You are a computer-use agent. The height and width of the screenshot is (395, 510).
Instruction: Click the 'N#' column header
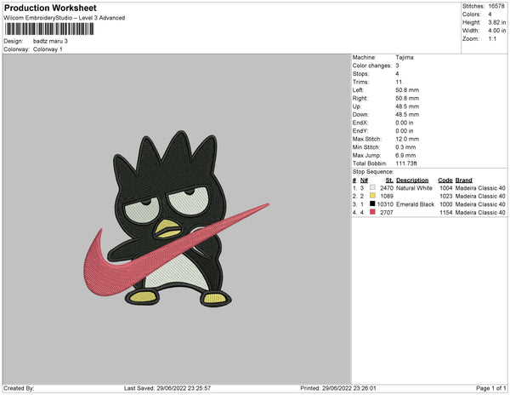click(364, 180)
